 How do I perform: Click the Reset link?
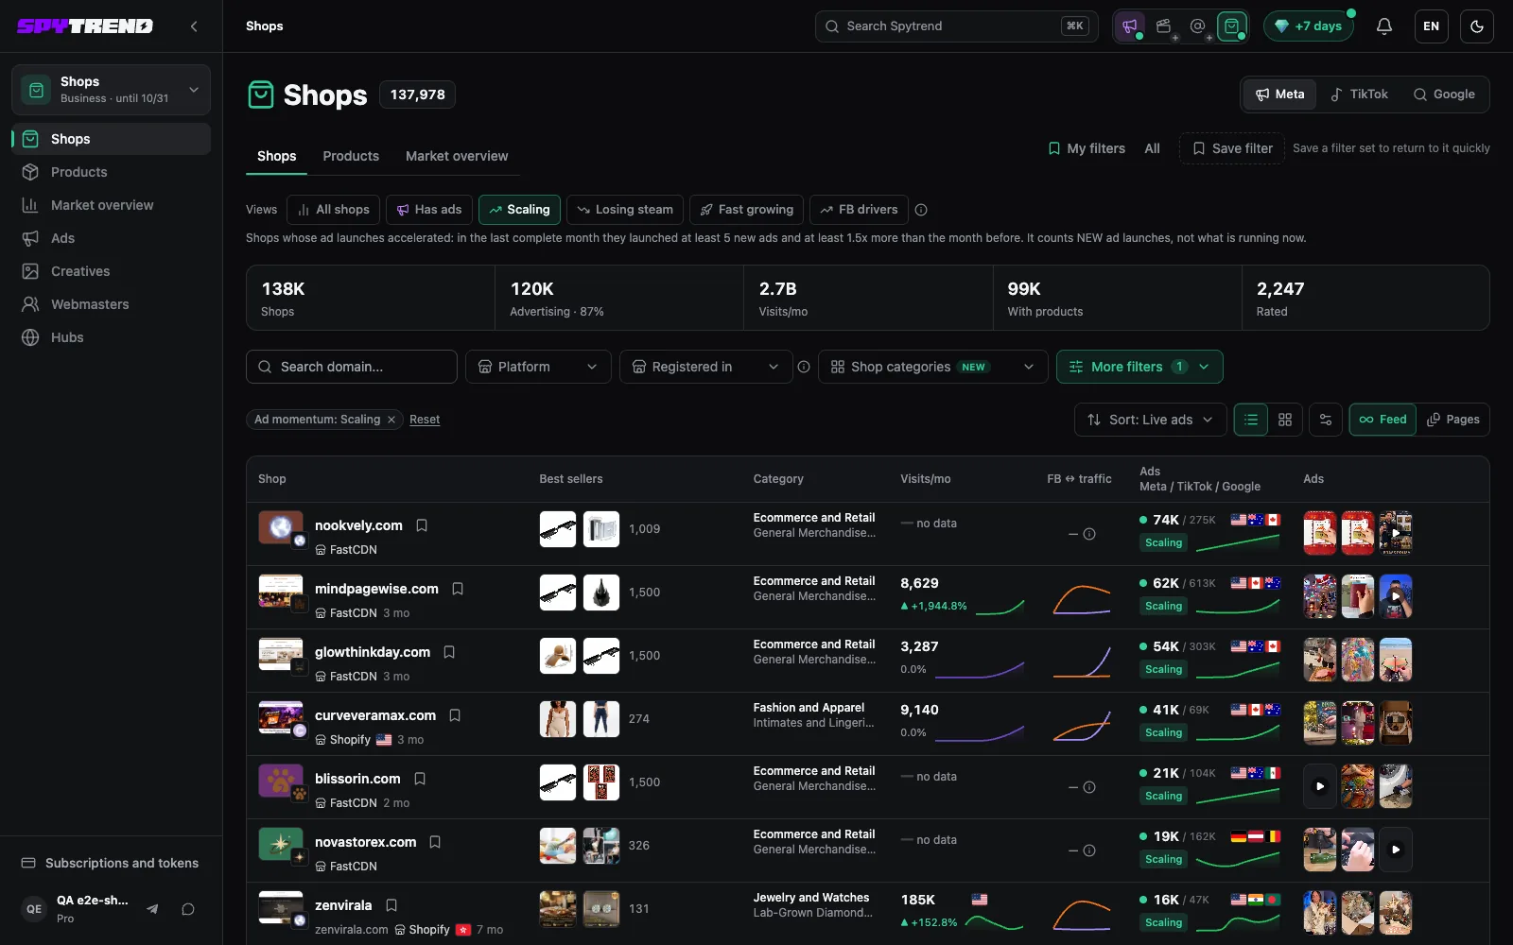tap(425, 420)
